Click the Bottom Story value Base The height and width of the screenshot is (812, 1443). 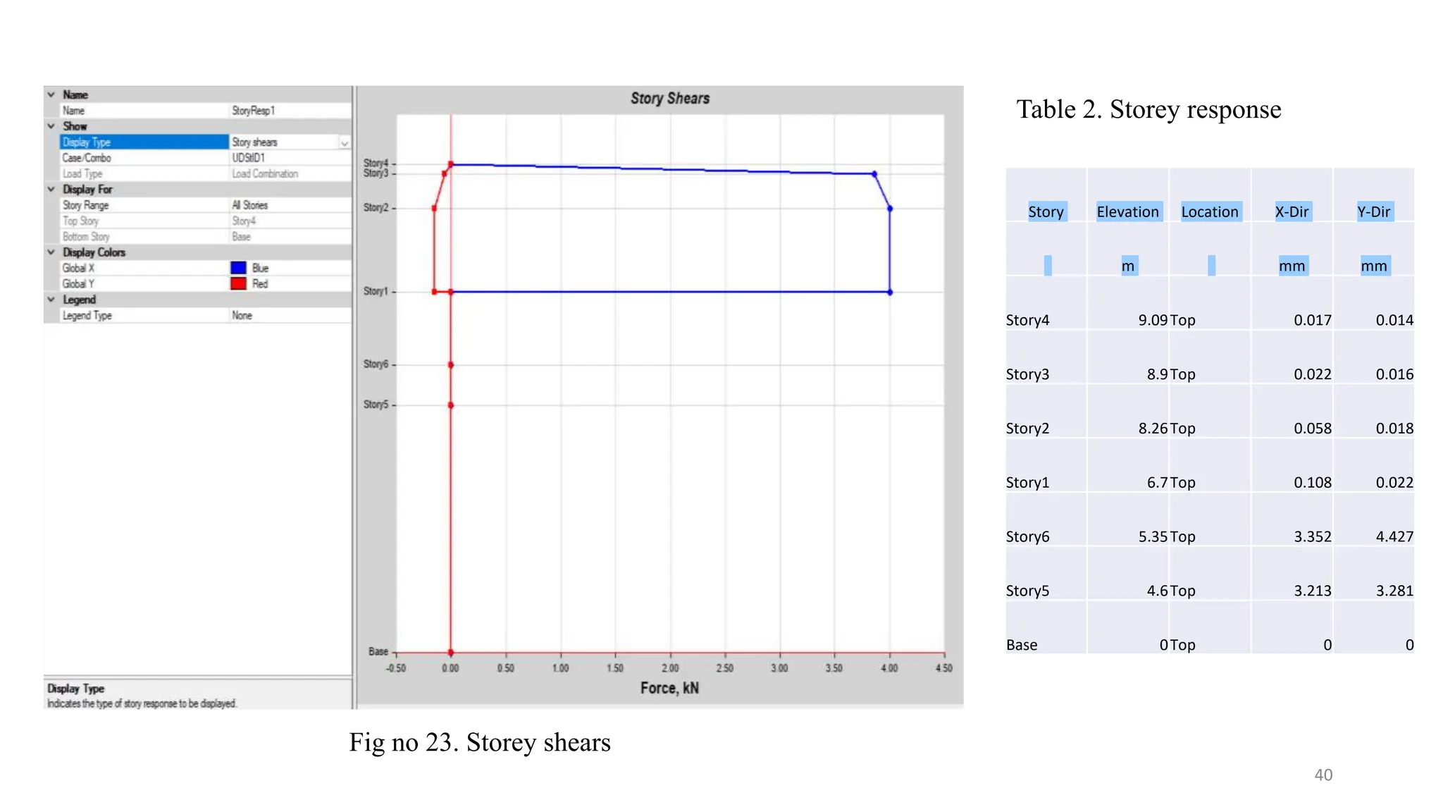click(x=289, y=237)
